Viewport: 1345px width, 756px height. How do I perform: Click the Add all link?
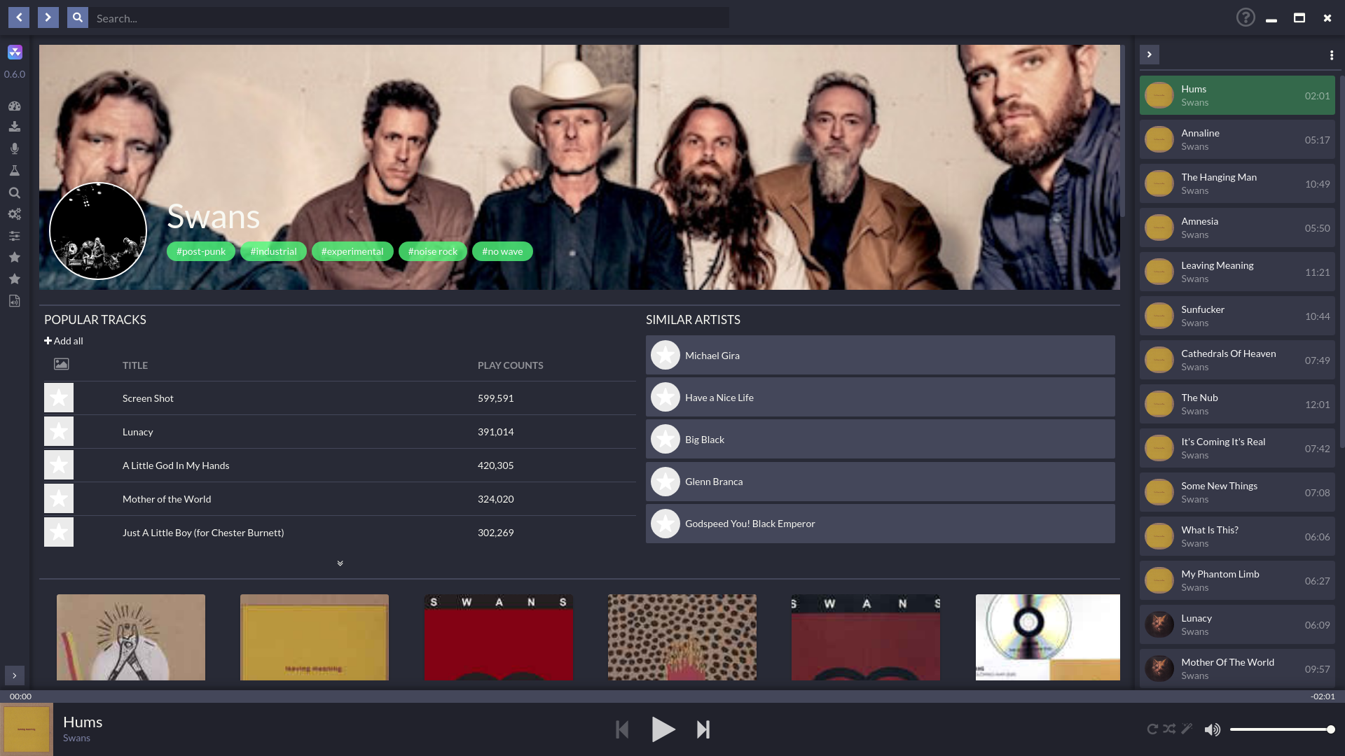click(x=64, y=341)
